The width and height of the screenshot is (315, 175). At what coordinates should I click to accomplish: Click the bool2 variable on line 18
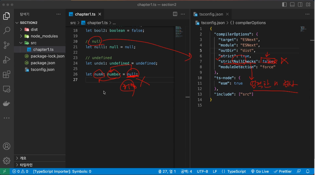coord(100,30)
